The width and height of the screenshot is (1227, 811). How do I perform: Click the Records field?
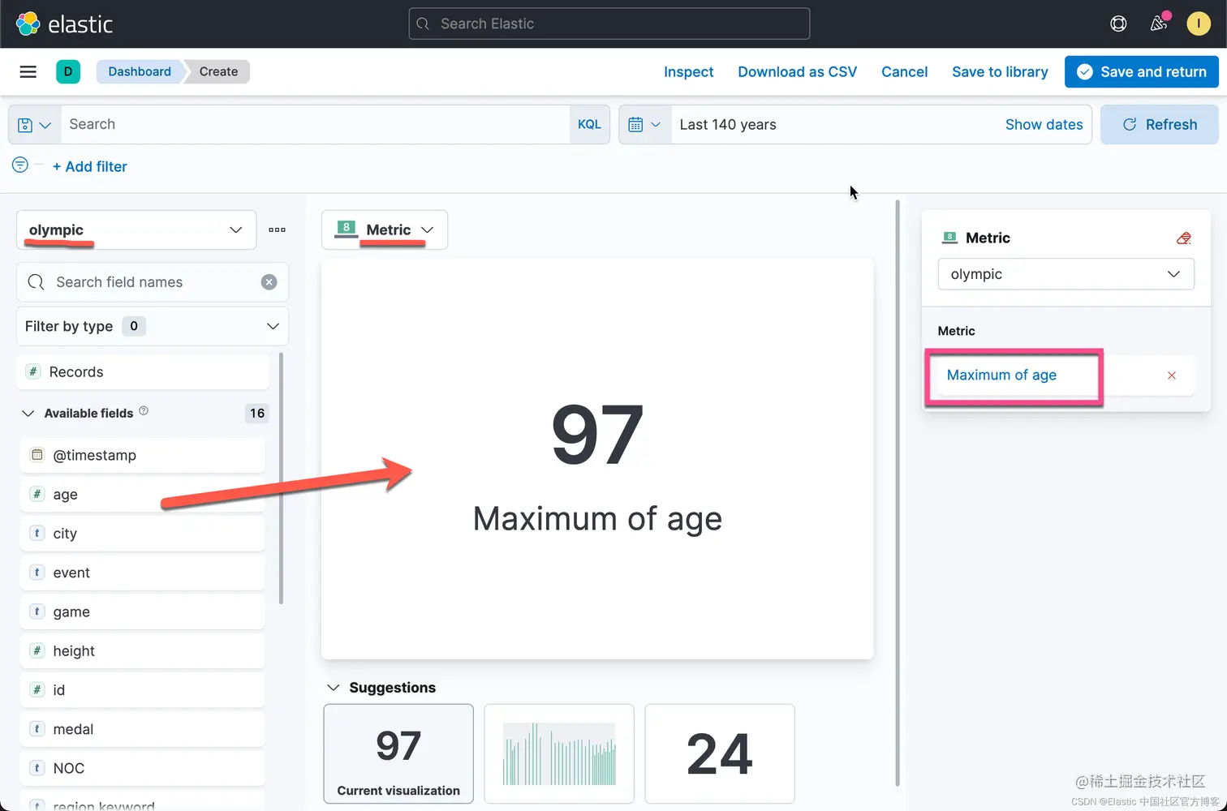(143, 371)
